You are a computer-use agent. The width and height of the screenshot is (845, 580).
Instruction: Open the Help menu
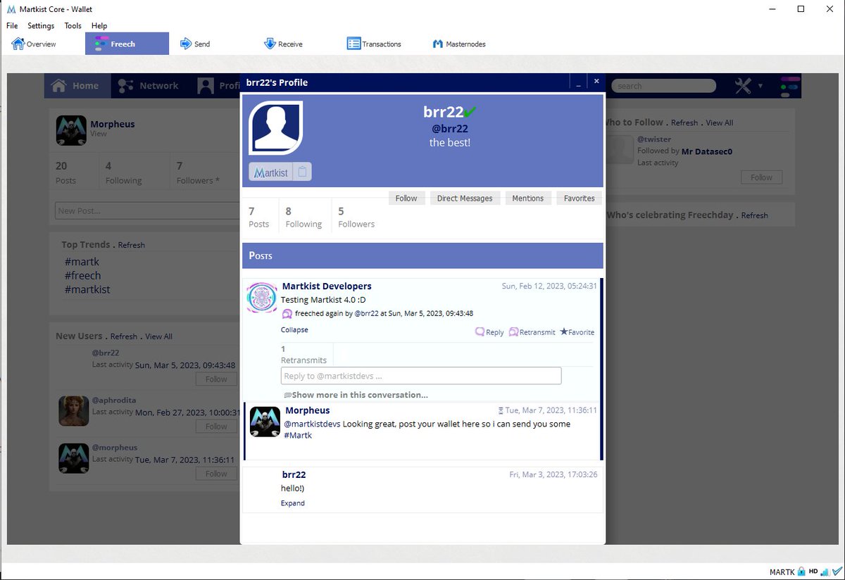pos(99,25)
